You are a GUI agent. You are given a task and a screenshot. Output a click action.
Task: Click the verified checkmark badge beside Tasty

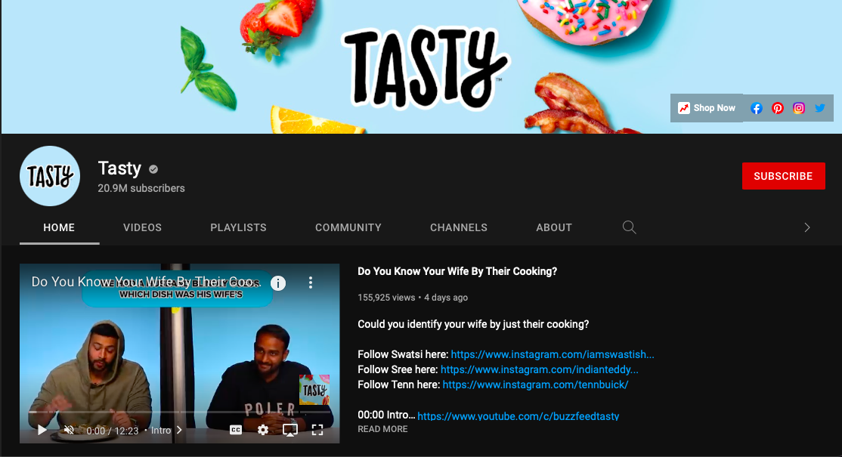[153, 169]
